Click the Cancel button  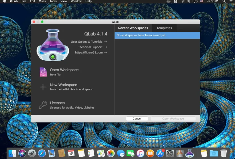click(137, 119)
